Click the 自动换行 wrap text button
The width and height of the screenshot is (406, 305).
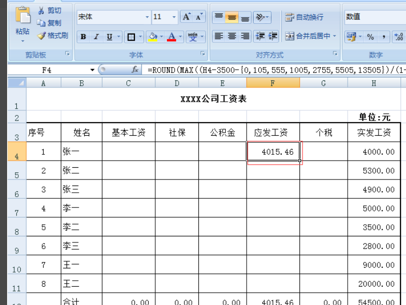[304, 17]
